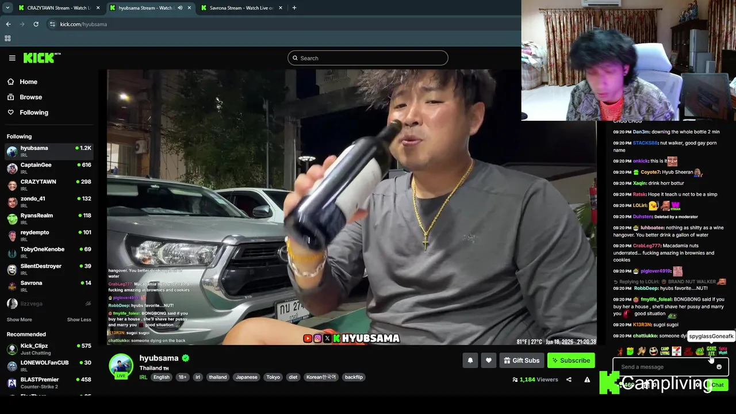The image size is (736, 414).
Task: Open LONEWOLFanCUB recommended channel
Action: pyautogui.click(x=49, y=366)
